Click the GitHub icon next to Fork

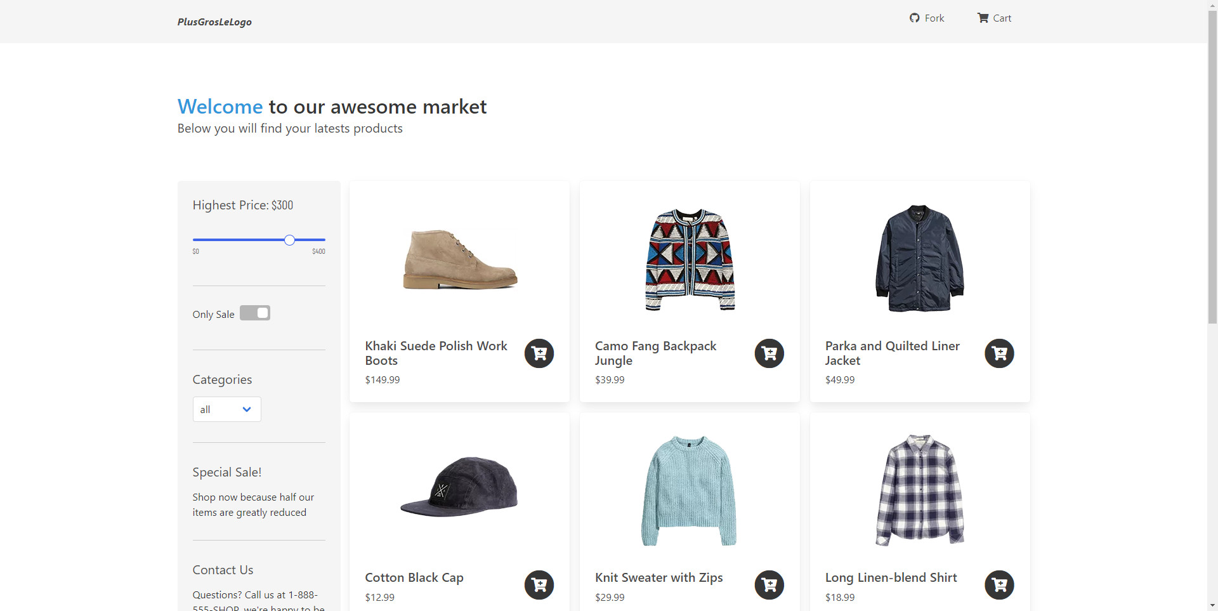pos(913,18)
